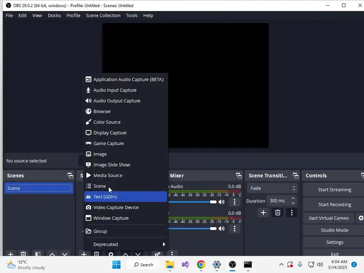Add a scene transition with plus button
This screenshot has width=364, height=273.
point(263,213)
